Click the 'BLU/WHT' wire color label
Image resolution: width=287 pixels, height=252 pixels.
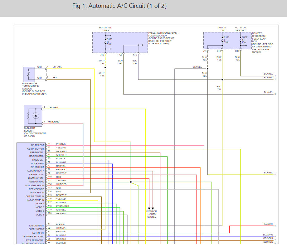(61, 162)
